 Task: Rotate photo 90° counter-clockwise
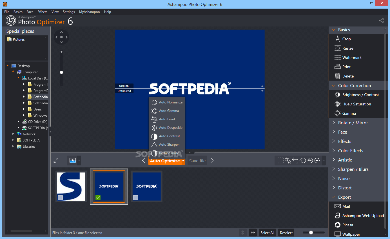(x=310, y=160)
